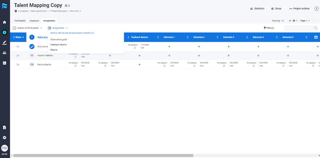
Task: Open the help question mark icon
Action: (x=316, y=8)
